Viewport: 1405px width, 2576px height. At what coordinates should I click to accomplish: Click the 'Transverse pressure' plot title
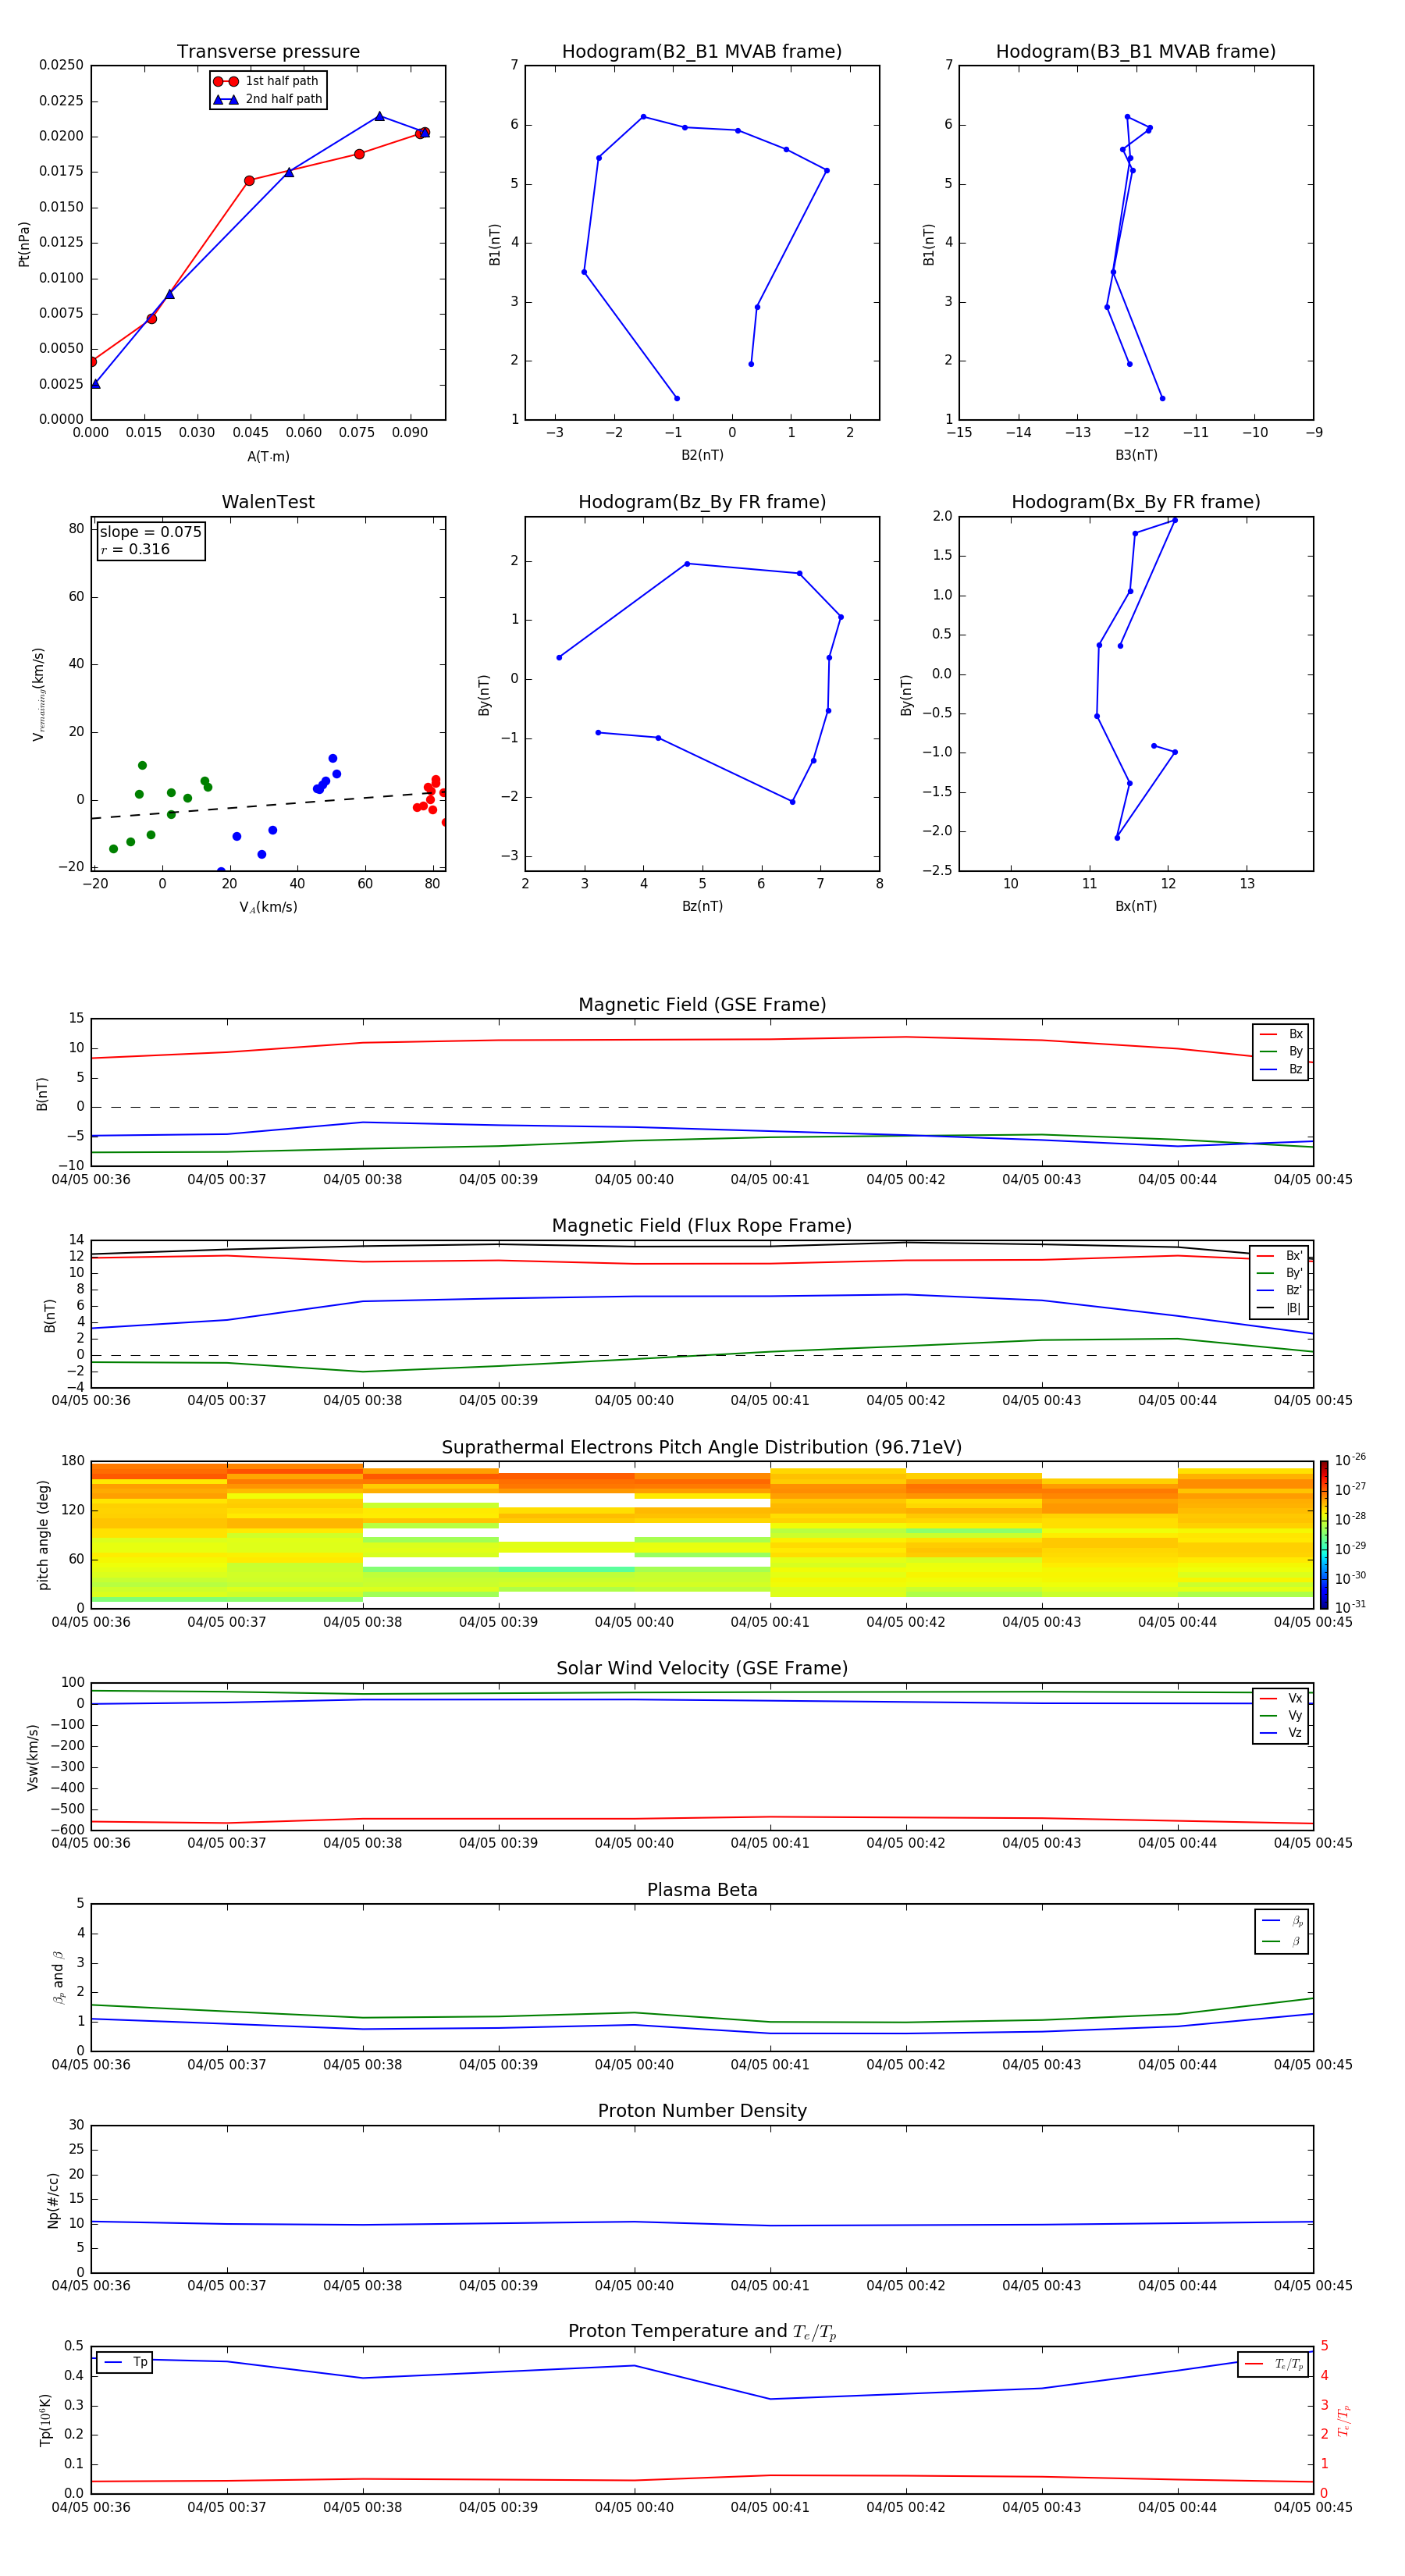[268, 52]
